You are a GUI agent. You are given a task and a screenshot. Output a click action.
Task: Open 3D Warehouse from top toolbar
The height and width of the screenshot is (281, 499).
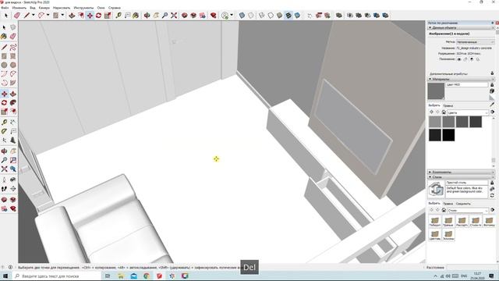185,16
